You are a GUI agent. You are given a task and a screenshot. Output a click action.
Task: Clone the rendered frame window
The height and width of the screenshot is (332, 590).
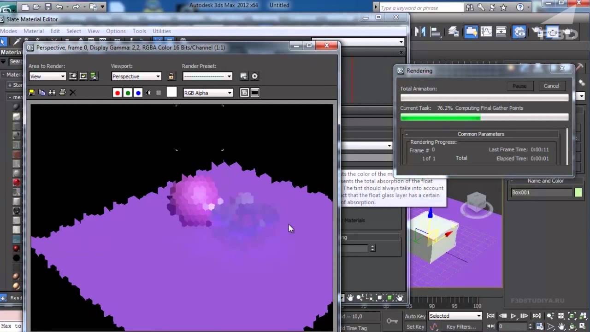pyautogui.click(x=52, y=93)
